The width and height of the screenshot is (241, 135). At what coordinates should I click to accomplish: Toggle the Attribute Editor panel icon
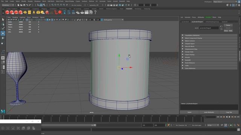(x=233, y=5)
